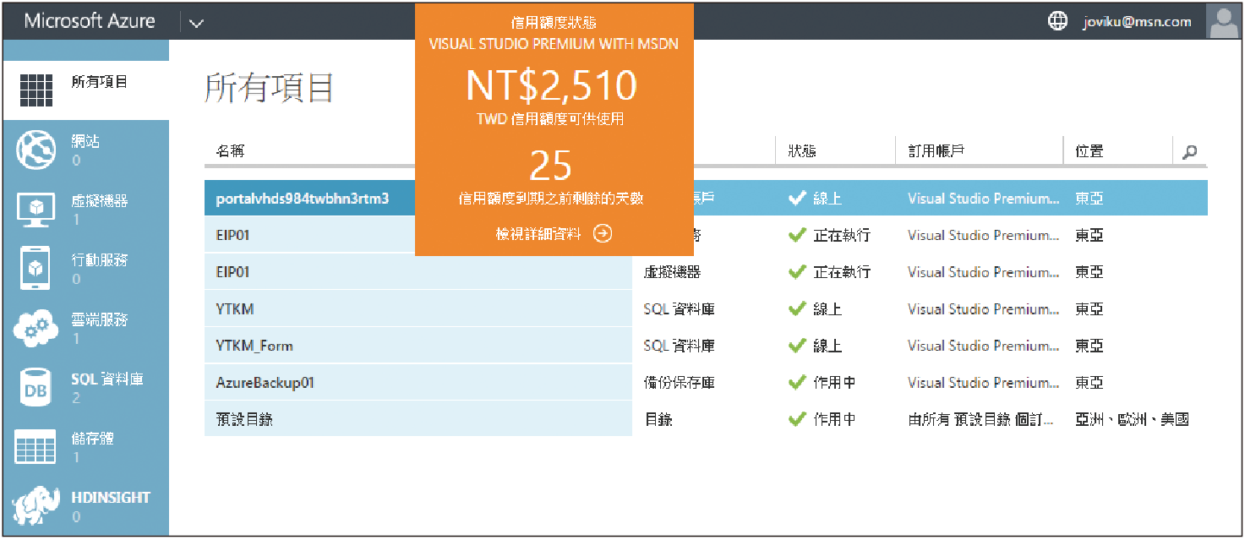Open the 虛擬機器 virtual machines monitor icon
The width and height of the screenshot is (1245, 540).
36,210
